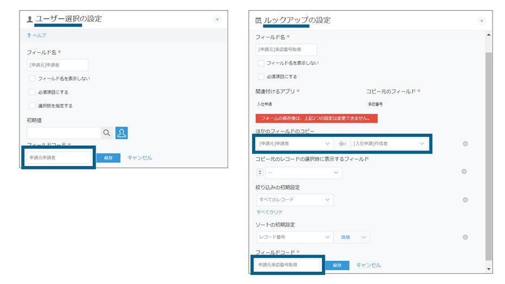Click plus icon in the display field row

point(464,172)
